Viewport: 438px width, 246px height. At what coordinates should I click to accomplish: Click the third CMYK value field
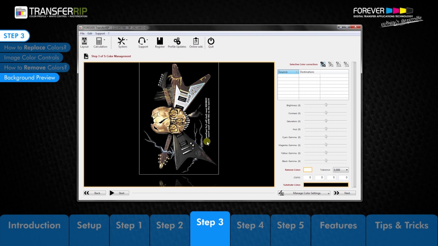[331, 177]
